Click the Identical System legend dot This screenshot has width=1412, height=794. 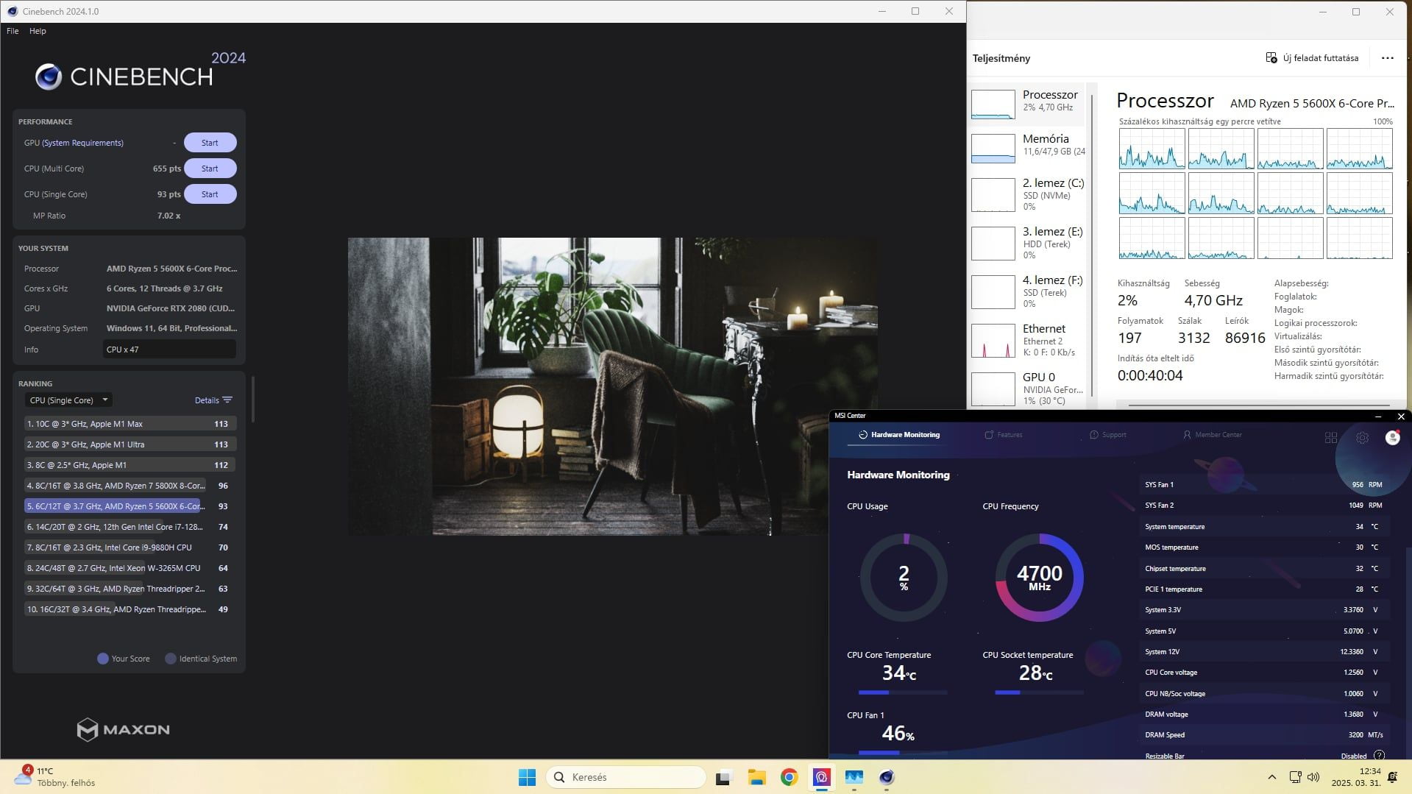click(171, 659)
